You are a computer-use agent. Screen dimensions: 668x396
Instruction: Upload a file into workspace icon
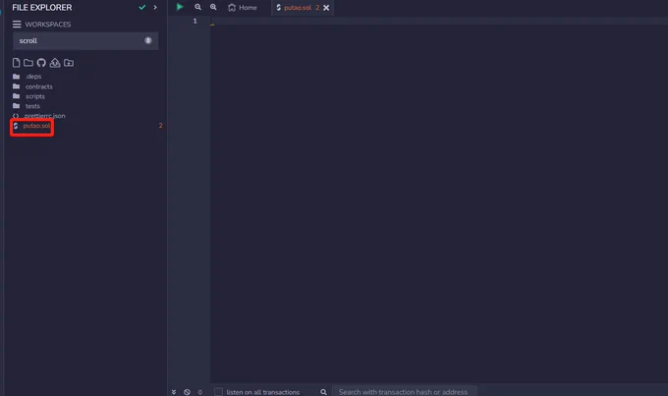(x=55, y=63)
